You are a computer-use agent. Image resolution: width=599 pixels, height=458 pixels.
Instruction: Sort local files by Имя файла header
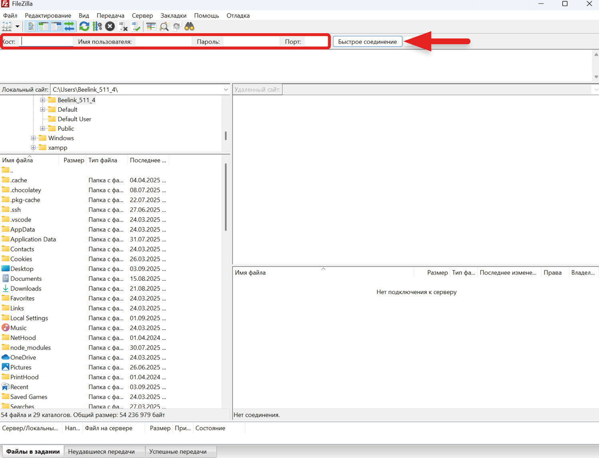(x=18, y=160)
